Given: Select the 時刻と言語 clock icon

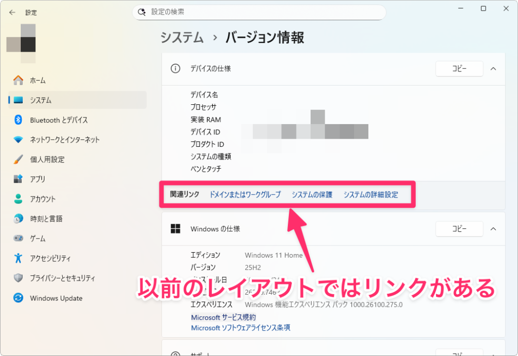Looking at the screenshot, I should (18, 219).
